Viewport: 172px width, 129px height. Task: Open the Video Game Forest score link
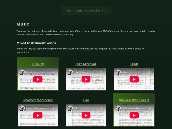134,100
